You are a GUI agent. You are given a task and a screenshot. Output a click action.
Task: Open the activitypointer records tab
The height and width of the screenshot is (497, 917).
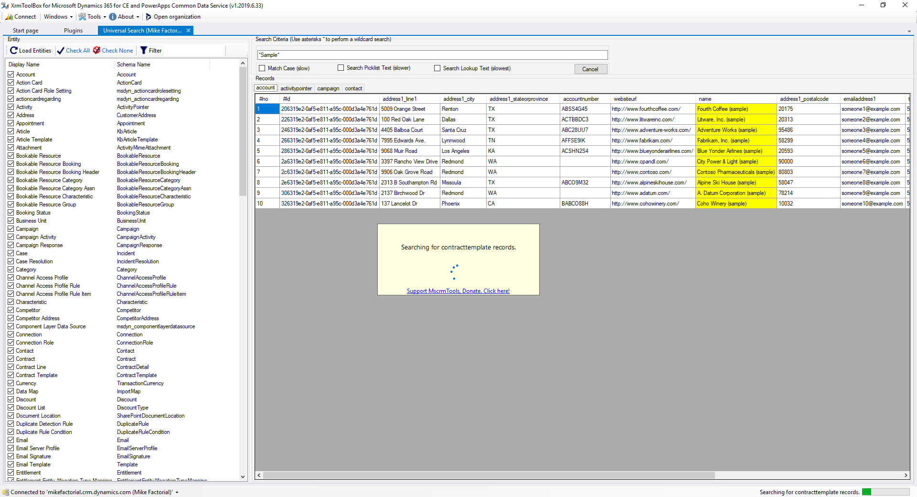pos(296,88)
